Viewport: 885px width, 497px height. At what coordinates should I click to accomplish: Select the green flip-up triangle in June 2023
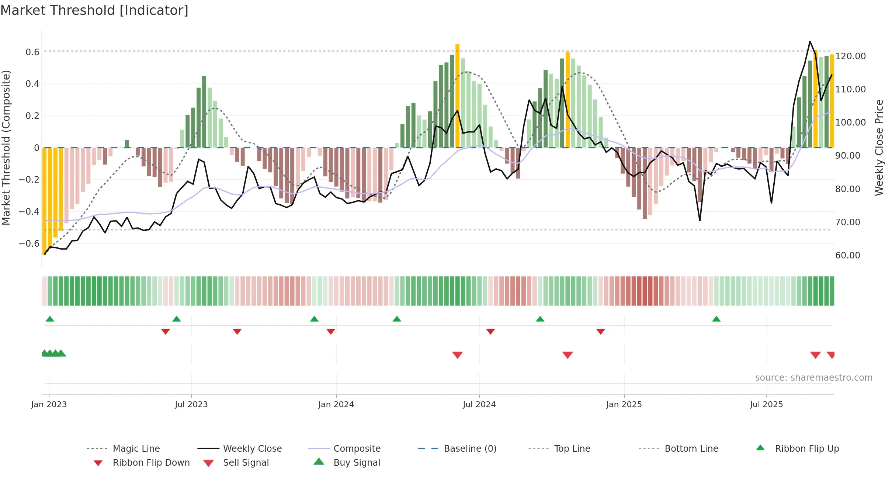coord(177,319)
